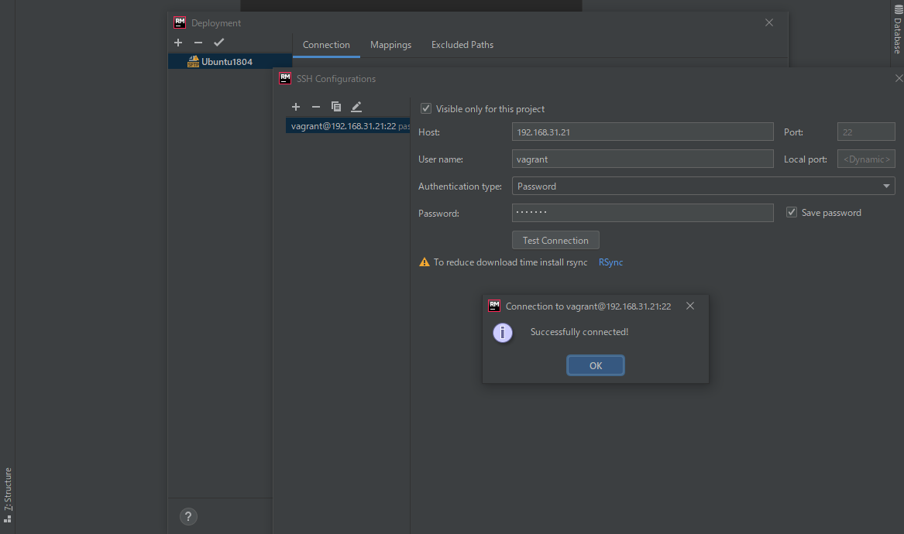Screen dimensions: 904x534
Task: Mark Ubuntu1804 as default with checkmark icon
Action: pyautogui.click(x=218, y=43)
